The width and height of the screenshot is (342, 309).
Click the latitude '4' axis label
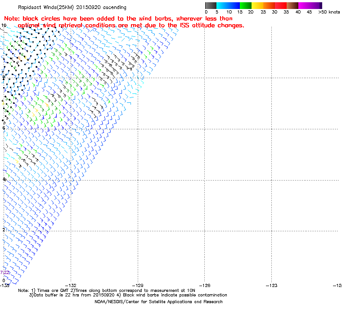click(4, 179)
